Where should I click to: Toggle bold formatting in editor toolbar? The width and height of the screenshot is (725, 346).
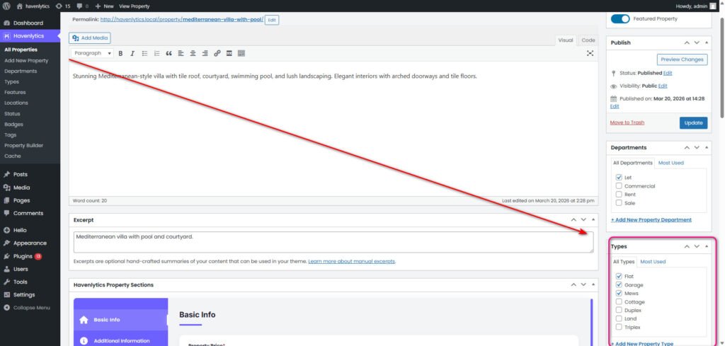(x=121, y=53)
